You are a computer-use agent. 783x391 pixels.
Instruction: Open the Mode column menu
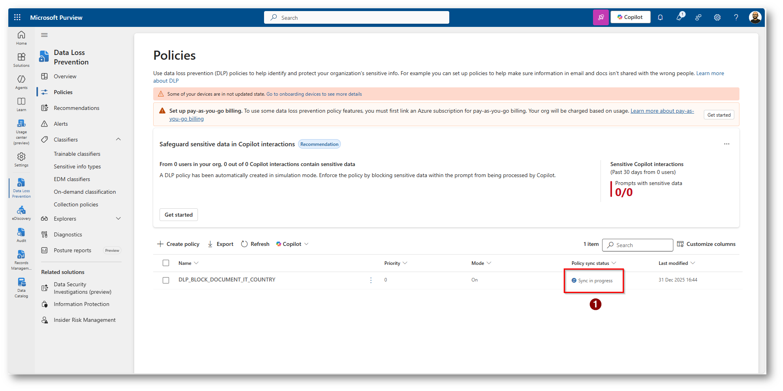481,263
